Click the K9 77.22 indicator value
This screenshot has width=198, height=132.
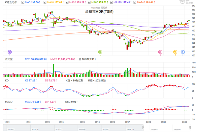pyautogui.click(x=31, y=80)
